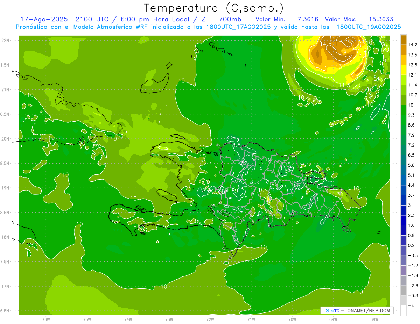Click the yellow legend swatch between 12.1 and 12.8

tap(404, 70)
